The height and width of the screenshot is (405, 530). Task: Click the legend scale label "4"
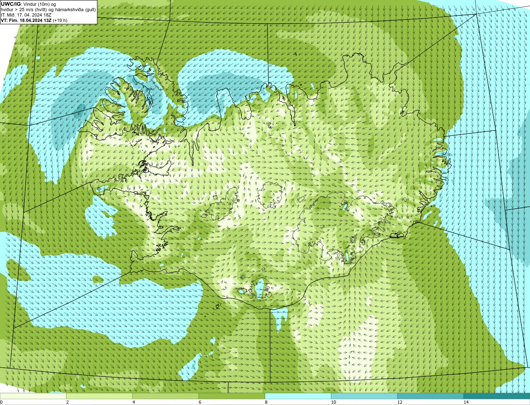pyautogui.click(x=133, y=402)
